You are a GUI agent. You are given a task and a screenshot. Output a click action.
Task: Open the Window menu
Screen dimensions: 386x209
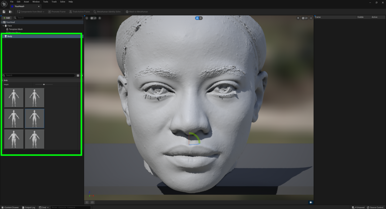pos(36,2)
